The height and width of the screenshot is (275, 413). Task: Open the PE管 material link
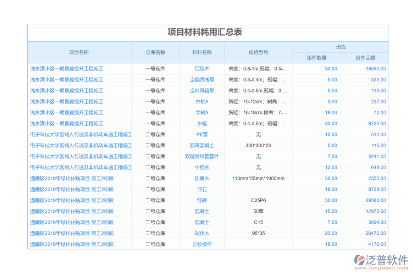pyautogui.click(x=202, y=135)
